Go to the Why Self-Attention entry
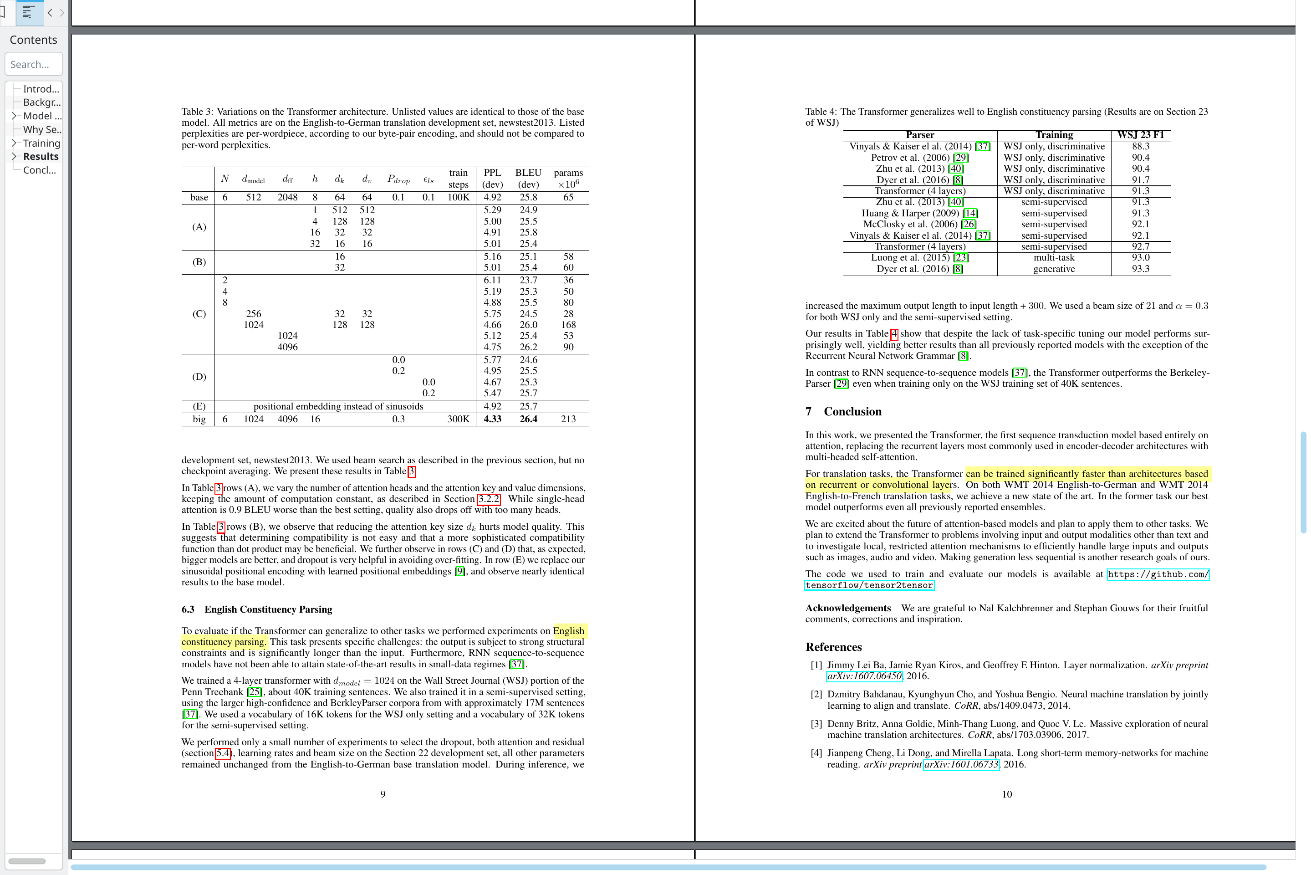1311x875 pixels. tap(42, 129)
